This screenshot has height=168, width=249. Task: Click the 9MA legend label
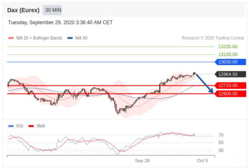click(x=41, y=126)
